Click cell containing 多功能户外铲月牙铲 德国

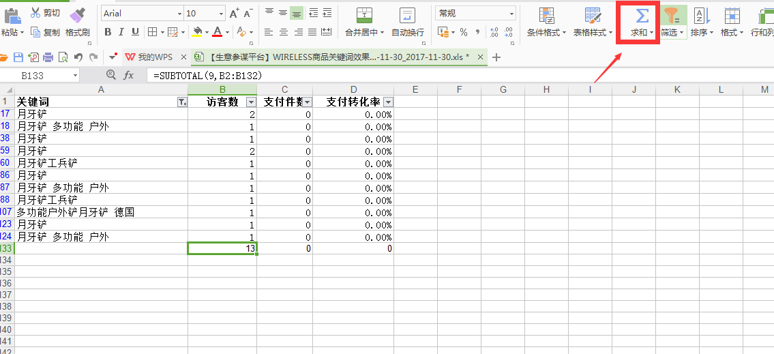101,212
